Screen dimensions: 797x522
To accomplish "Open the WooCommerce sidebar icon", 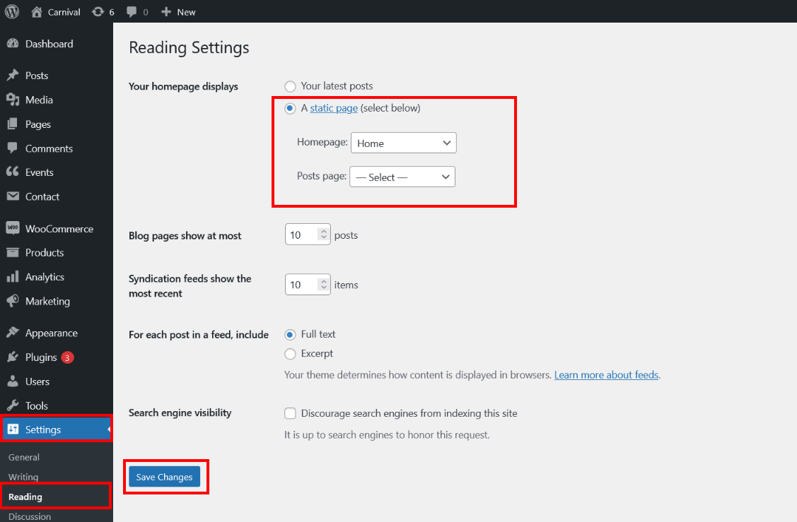I will (12, 228).
